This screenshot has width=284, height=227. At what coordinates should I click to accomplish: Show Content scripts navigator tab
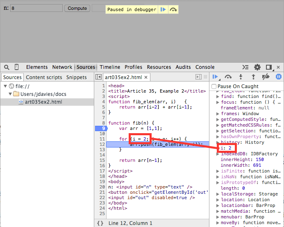[x=44, y=77]
